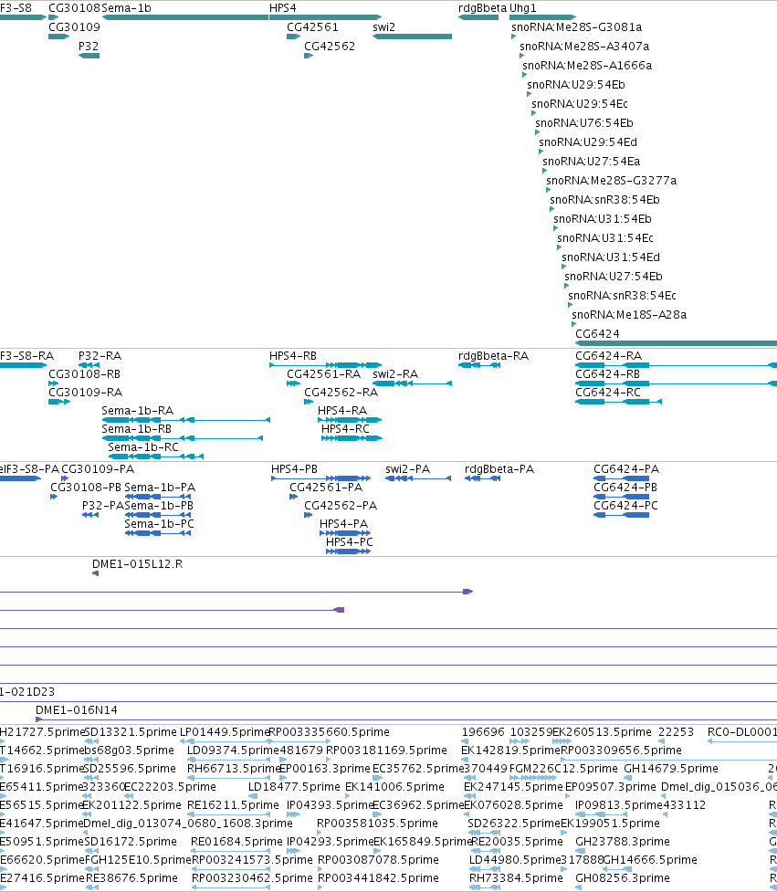Click the GH23788.3prime EST label
Screen dimensions: 777x892
pos(623,842)
